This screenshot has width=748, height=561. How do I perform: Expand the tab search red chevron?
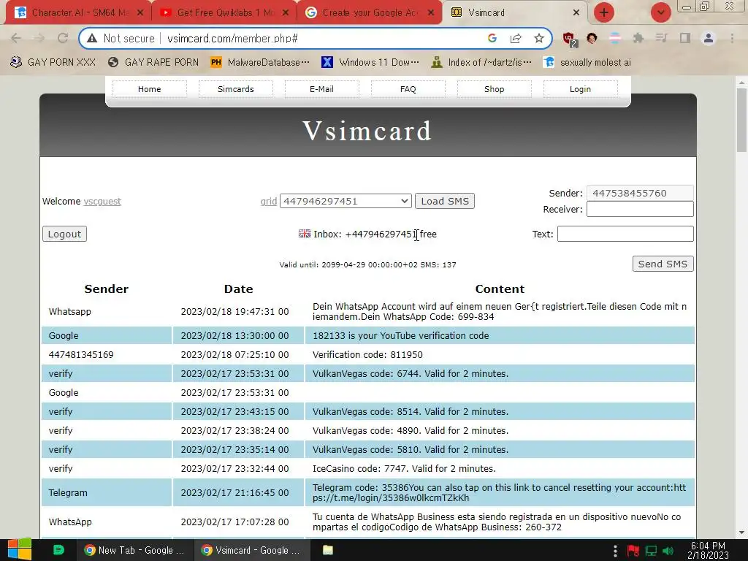[660, 12]
